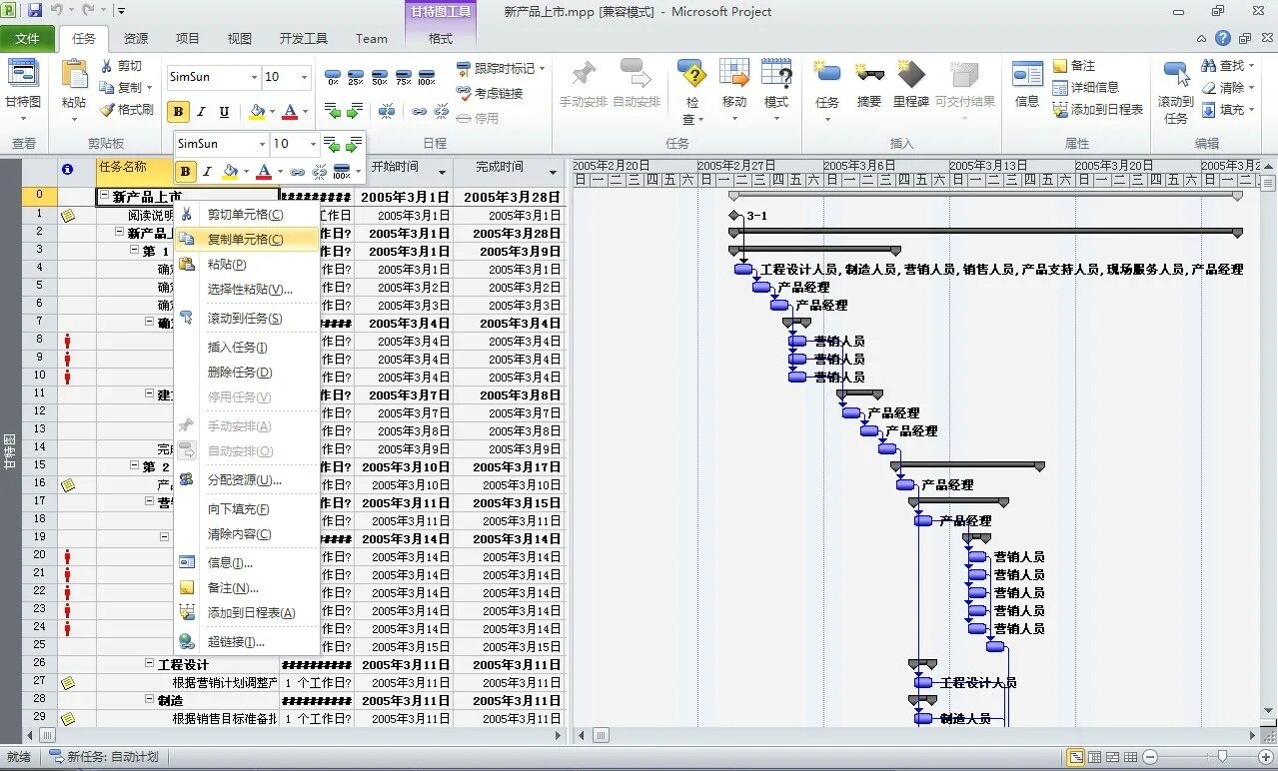Open Clear (清除) dropdown
The image size is (1278, 771).
(x=1253, y=88)
